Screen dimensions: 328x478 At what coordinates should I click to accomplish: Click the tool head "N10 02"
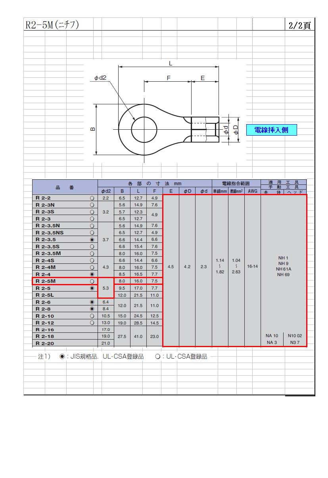coord(295,336)
